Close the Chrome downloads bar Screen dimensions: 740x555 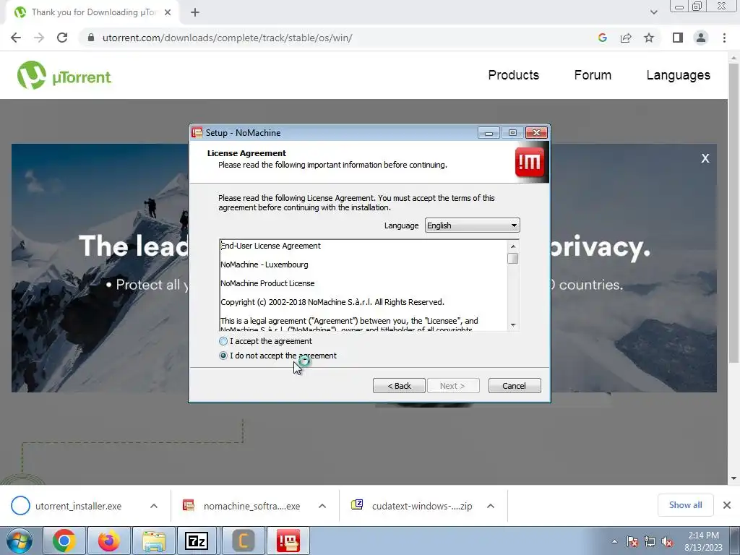[727, 505]
